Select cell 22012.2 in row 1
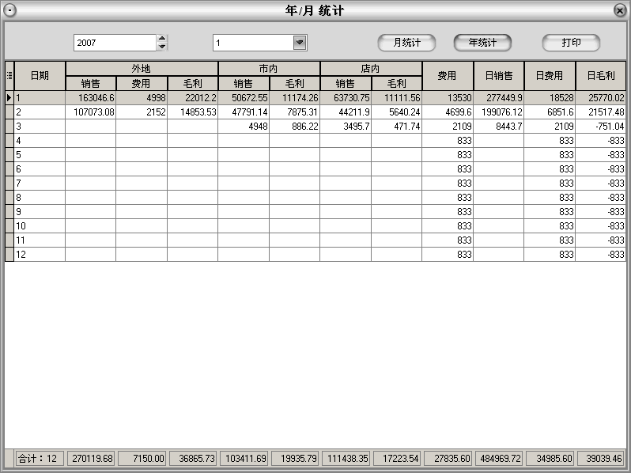The height and width of the screenshot is (473, 631). pos(192,98)
